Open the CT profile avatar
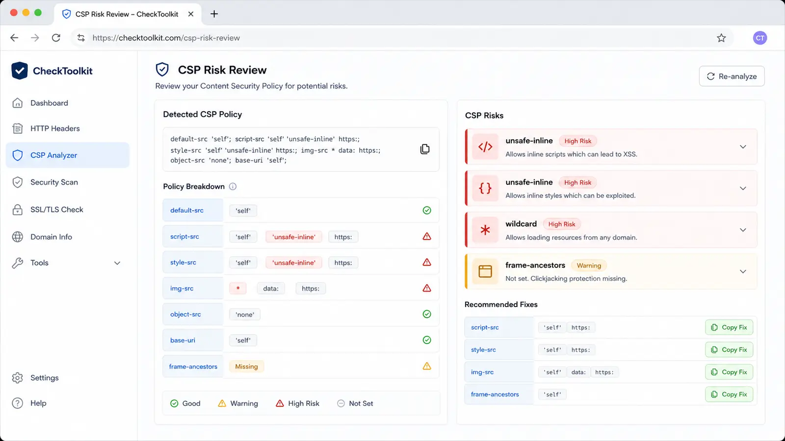This screenshot has height=441, width=785. tap(760, 38)
